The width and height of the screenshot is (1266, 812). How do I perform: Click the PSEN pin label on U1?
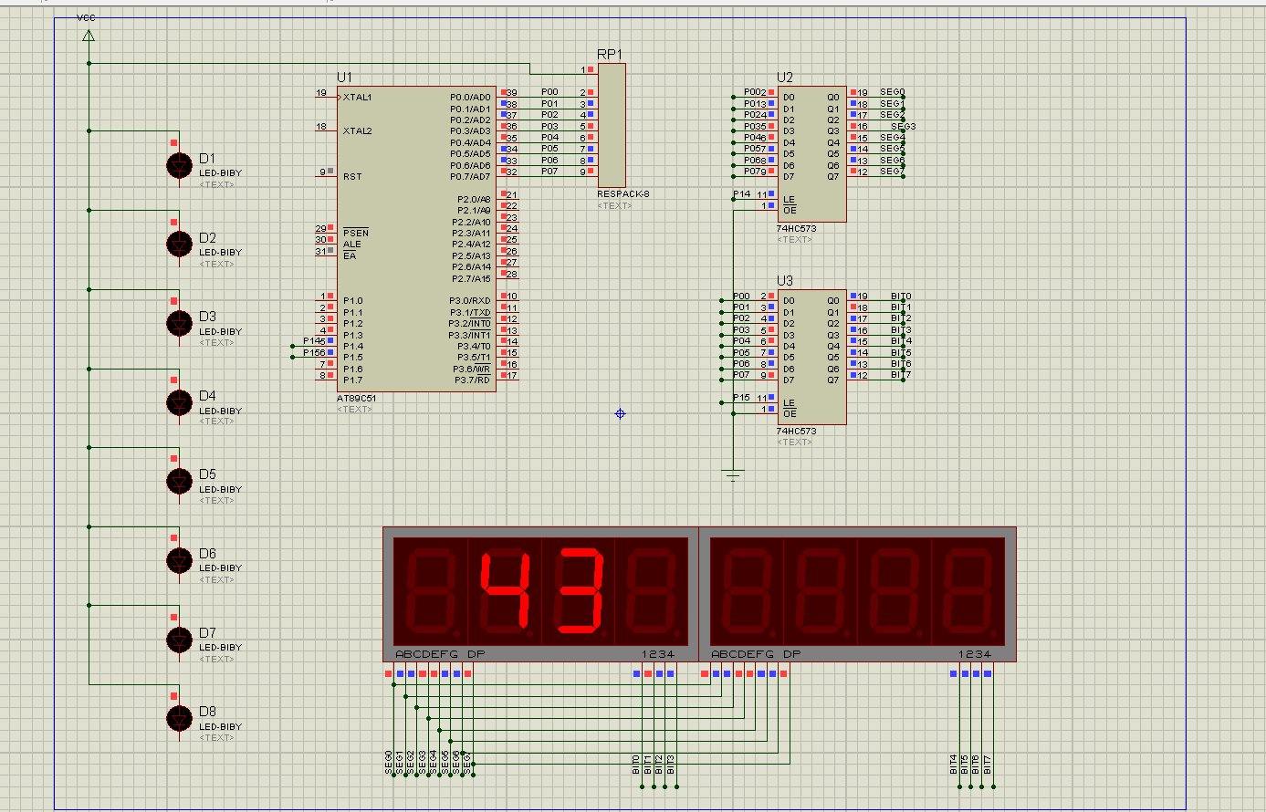point(356,233)
